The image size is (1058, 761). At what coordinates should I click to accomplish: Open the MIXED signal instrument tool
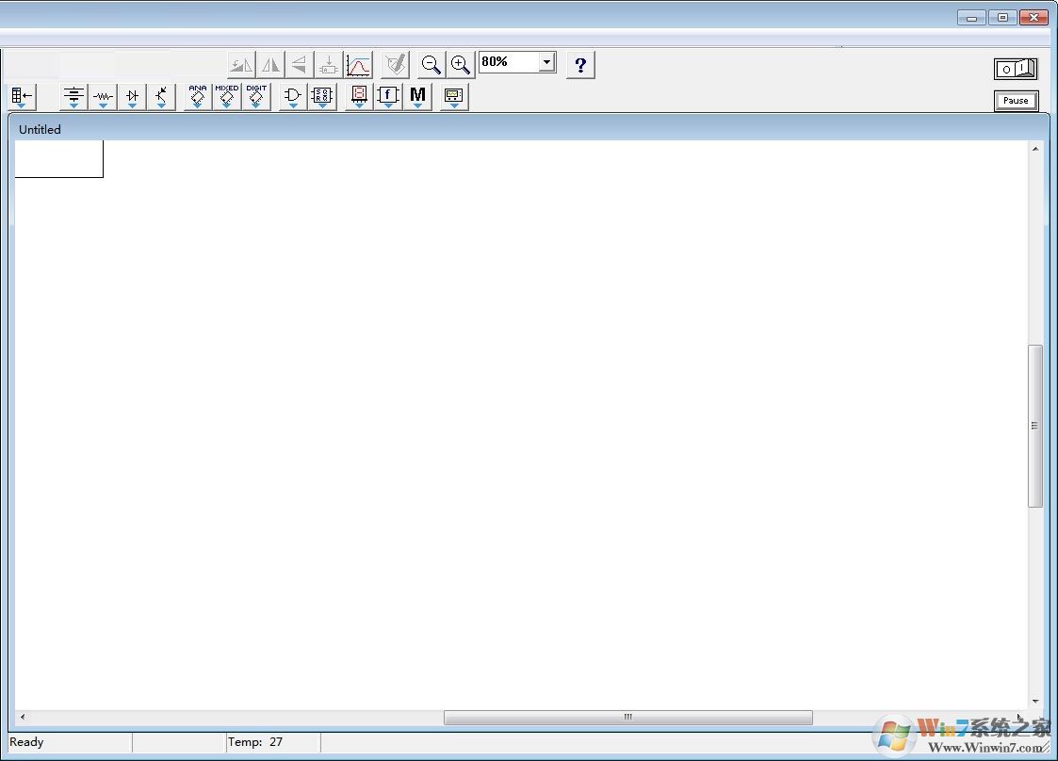coord(227,94)
